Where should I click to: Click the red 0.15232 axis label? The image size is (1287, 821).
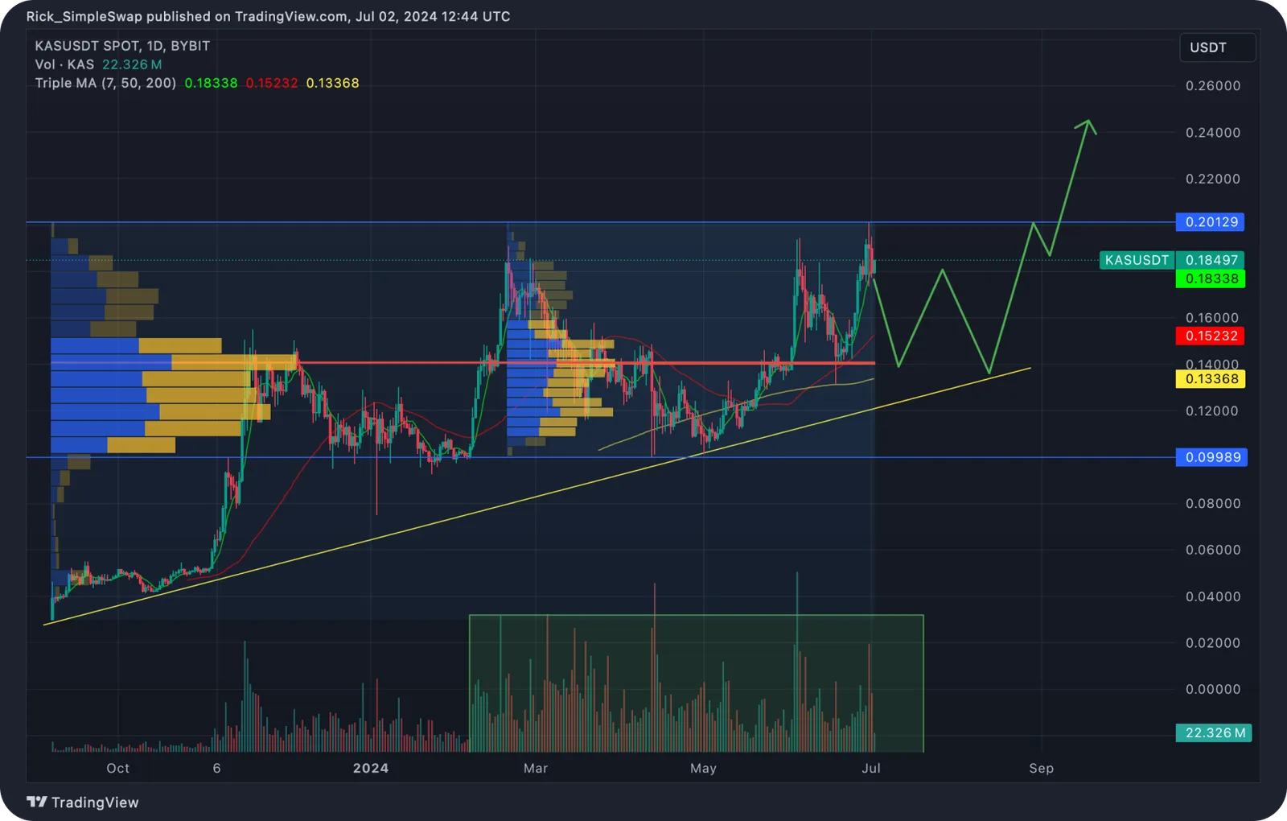1211,336
